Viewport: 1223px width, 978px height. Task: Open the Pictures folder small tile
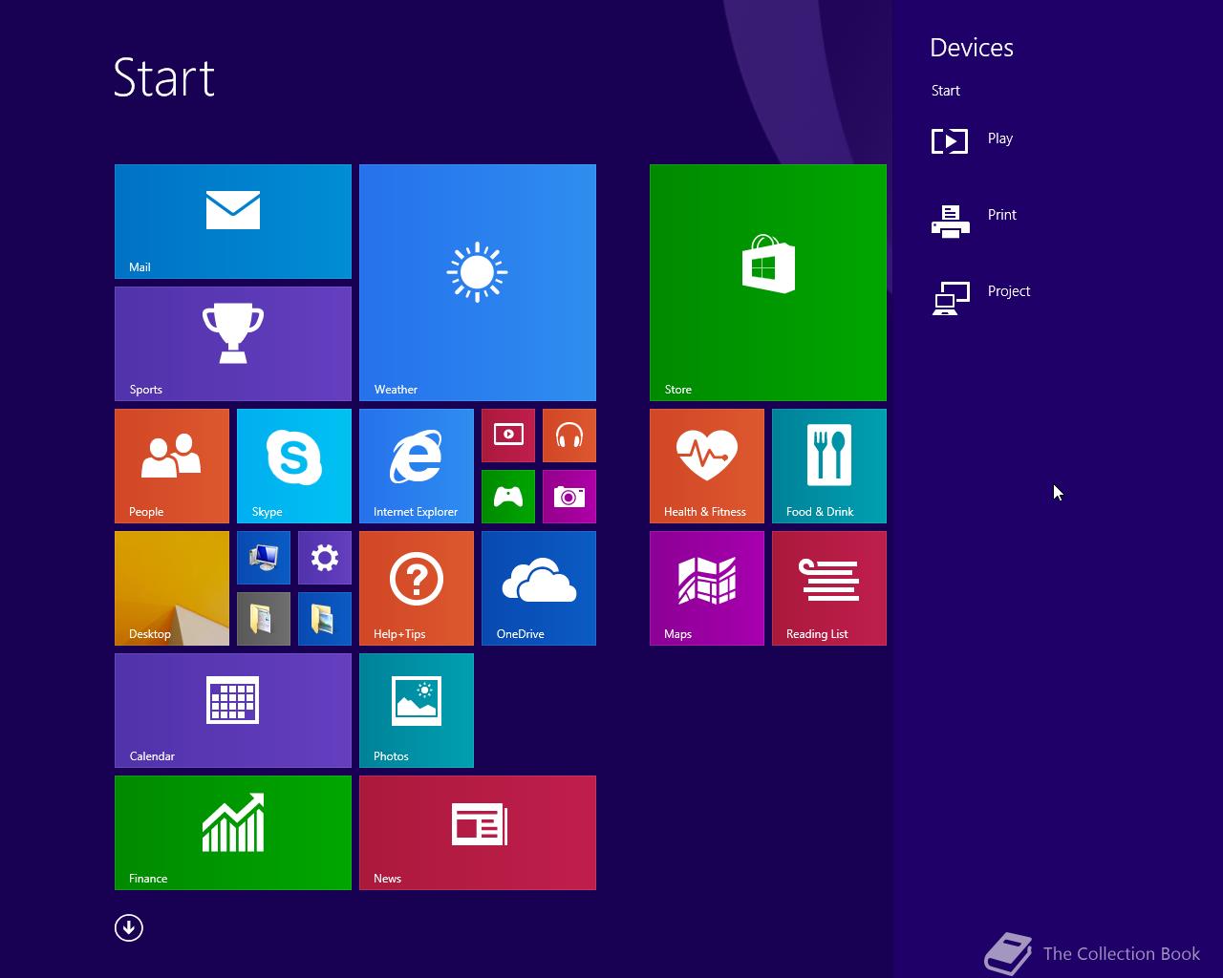pos(325,619)
